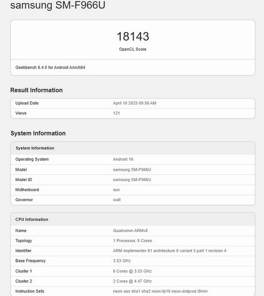Click the Motherboard value sun

pyautogui.click(x=116, y=190)
